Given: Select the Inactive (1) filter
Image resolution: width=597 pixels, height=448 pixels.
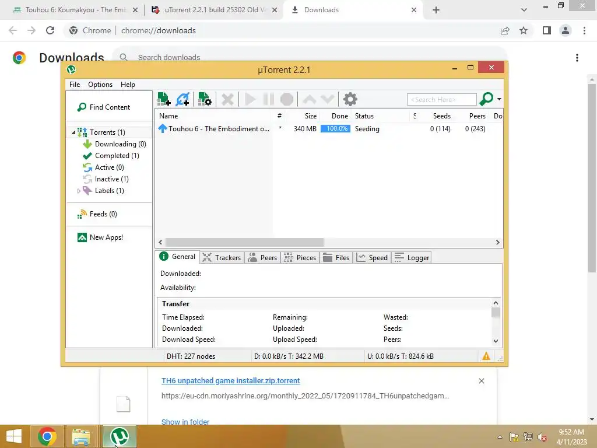Looking at the screenshot, I should coord(106,179).
